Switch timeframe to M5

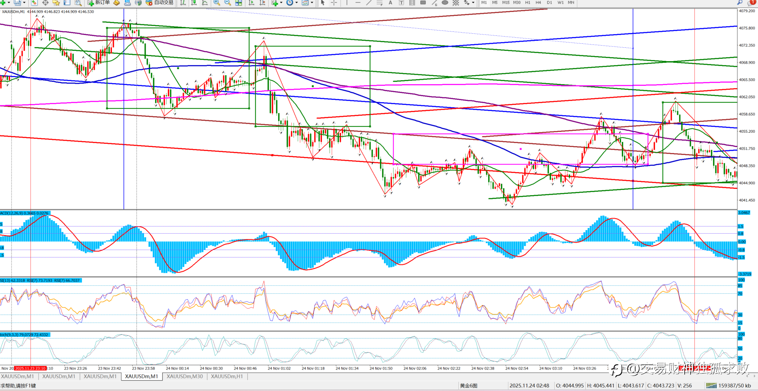coord(495,2)
